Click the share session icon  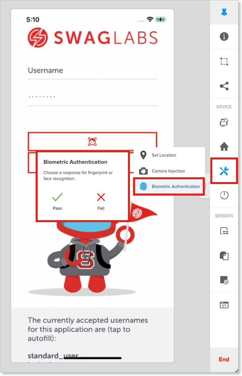(224, 86)
